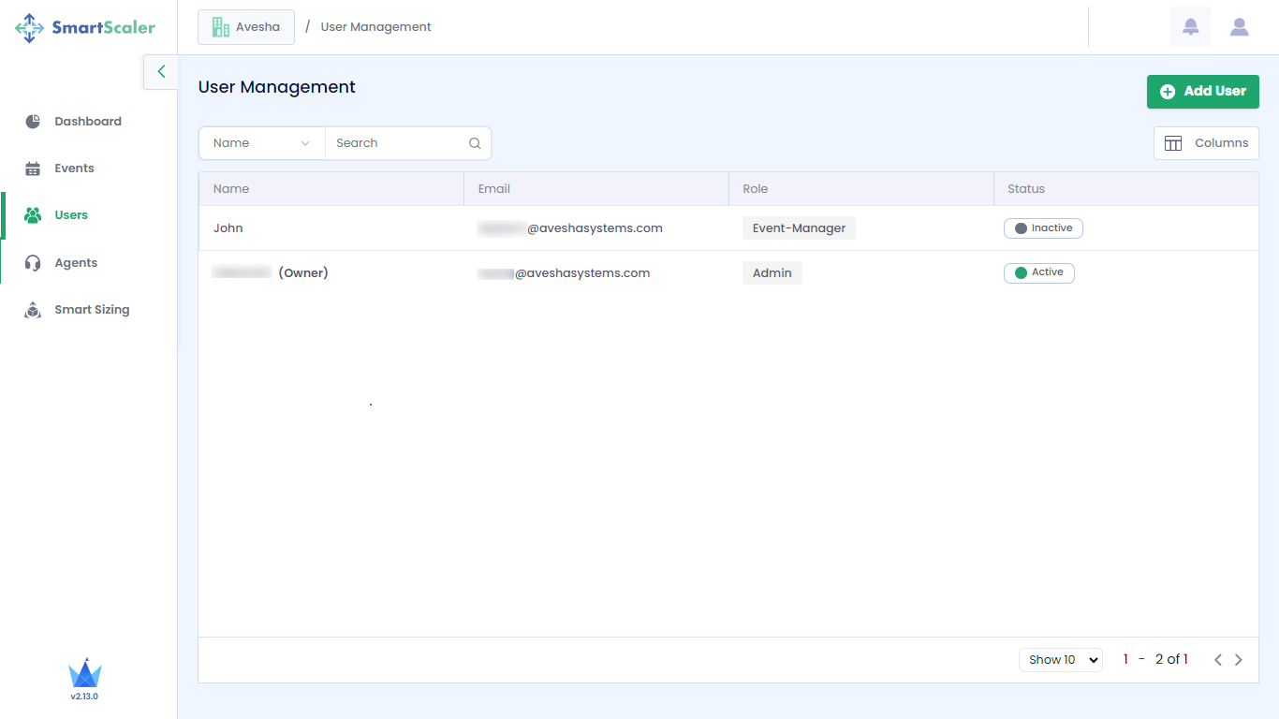Click the Active status badge
Viewport: 1279px width, 719px height.
click(x=1039, y=273)
